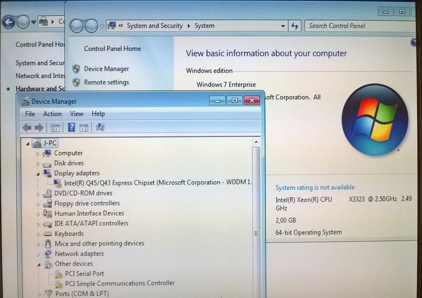The height and width of the screenshot is (298, 422).
Task: Open recent pages dropdown in System window
Action: tap(102, 26)
